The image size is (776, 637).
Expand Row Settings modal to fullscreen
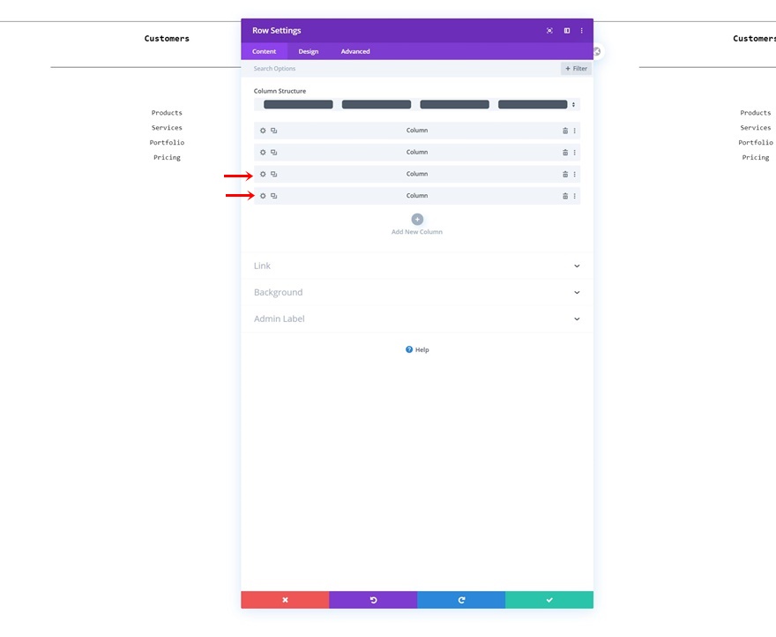click(549, 31)
